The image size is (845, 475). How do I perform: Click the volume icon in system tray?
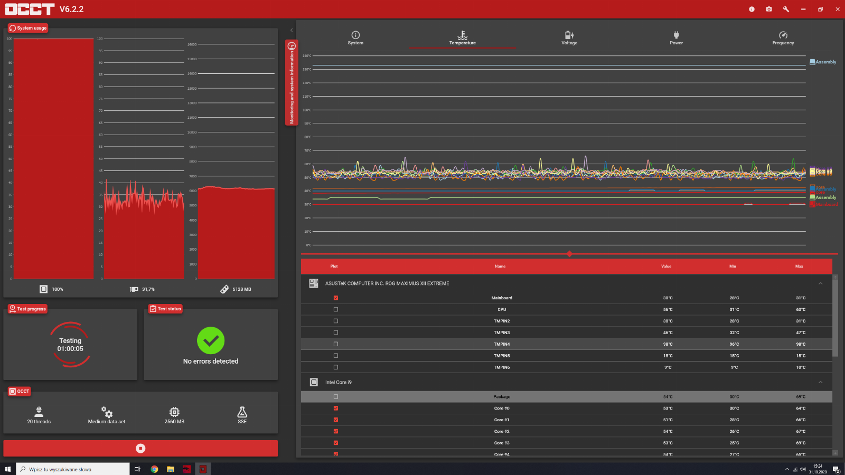tap(803, 469)
